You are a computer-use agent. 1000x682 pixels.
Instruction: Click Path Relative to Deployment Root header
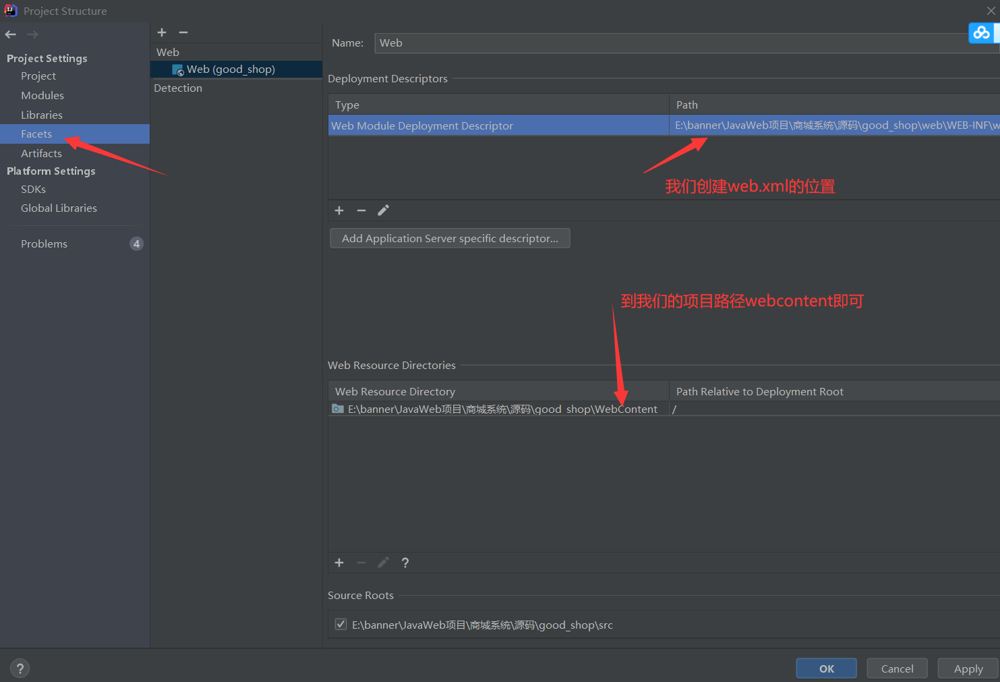tap(835, 392)
